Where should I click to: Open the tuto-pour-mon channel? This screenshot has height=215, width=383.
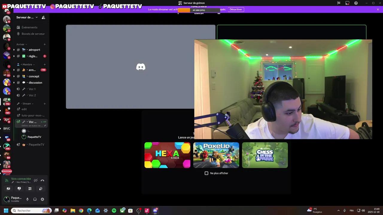click(x=31, y=116)
